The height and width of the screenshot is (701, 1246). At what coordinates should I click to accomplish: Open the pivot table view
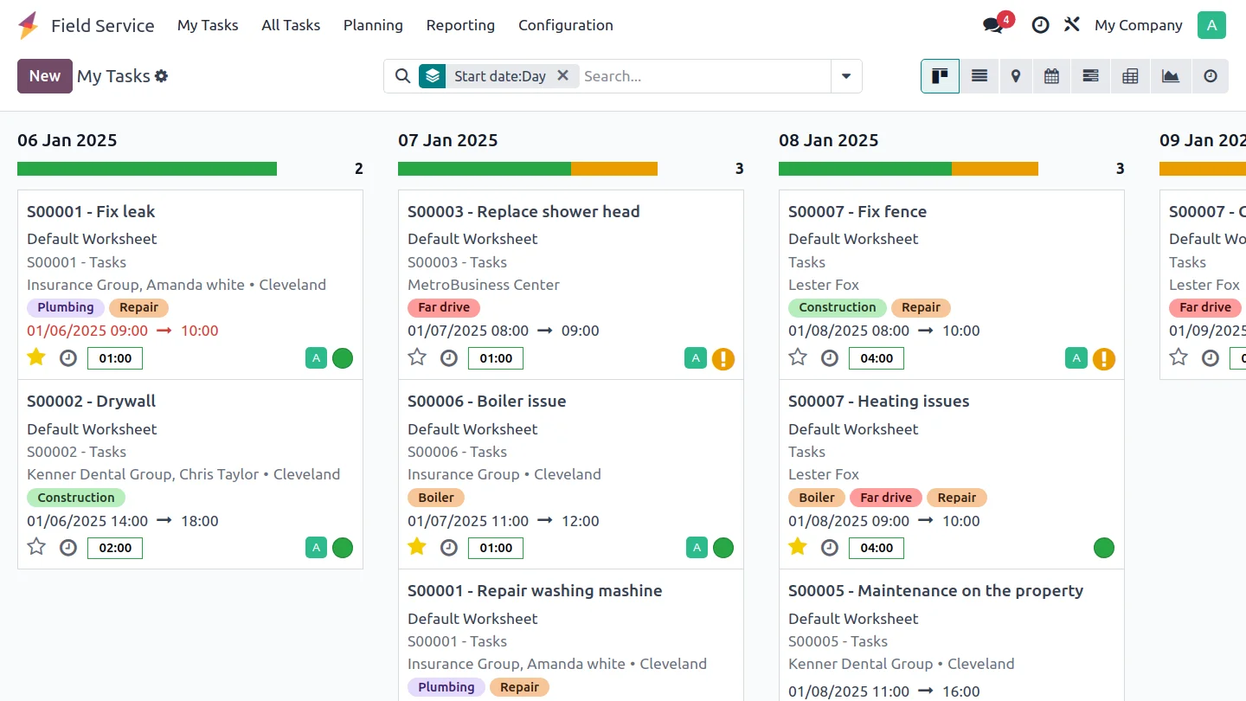1130,76
